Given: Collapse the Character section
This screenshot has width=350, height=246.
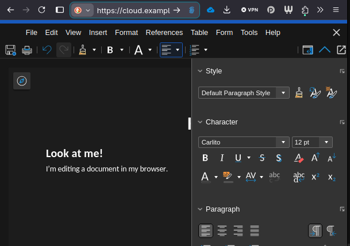Looking at the screenshot, I should (x=200, y=122).
